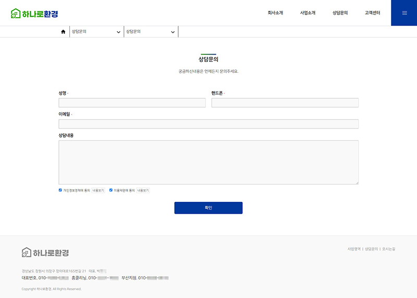Expand the first 상담문의 breadcrumb dropdown

pyautogui.click(x=96, y=32)
